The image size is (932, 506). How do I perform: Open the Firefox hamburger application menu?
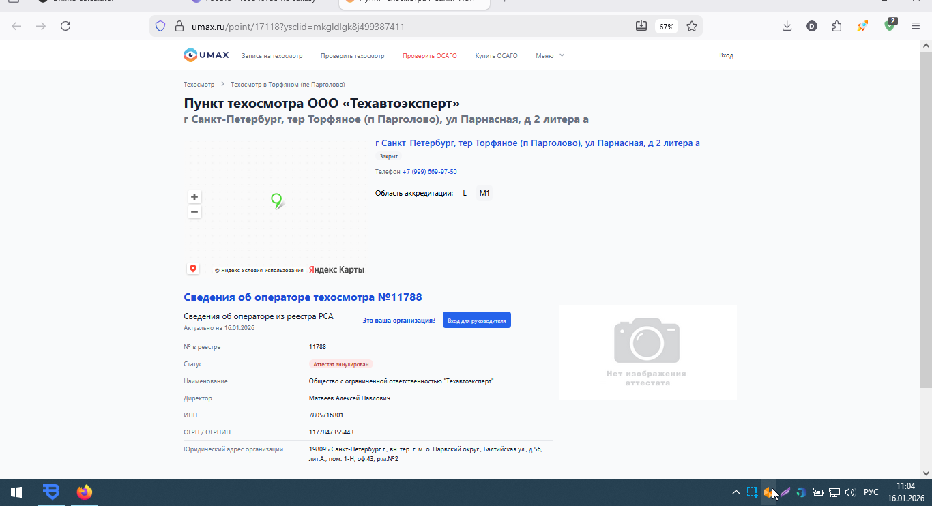pyautogui.click(x=916, y=26)
